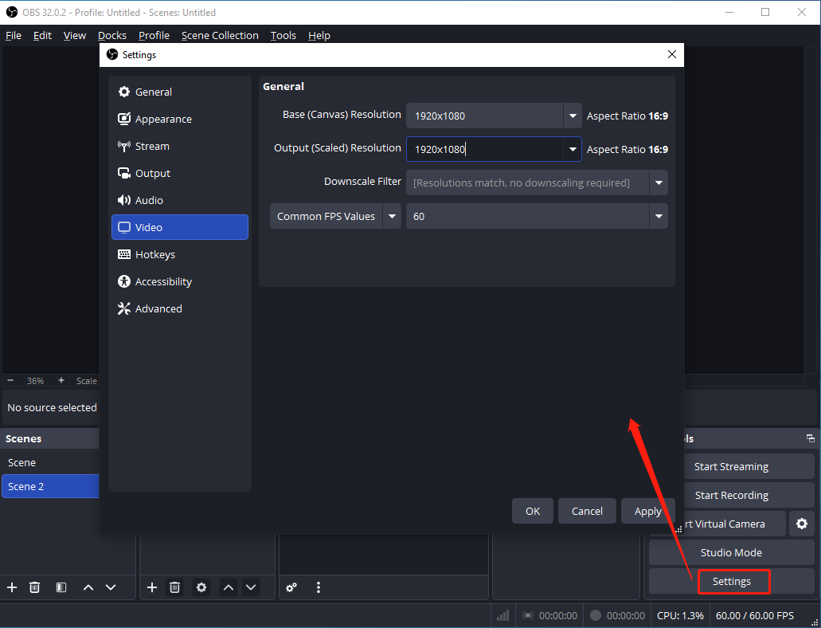The height and width of the screenshot is (628, 821).
Task: Click the Apply button
Action: point(647,511)
